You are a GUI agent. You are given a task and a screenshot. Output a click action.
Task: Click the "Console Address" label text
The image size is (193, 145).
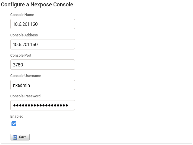coord(24,35)
